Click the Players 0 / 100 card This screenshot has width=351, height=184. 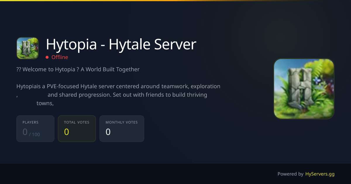(35, 129)
